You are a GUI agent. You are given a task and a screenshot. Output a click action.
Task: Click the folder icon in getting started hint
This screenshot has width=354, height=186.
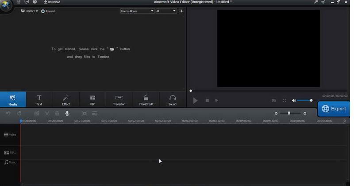(x=112, y=49)
